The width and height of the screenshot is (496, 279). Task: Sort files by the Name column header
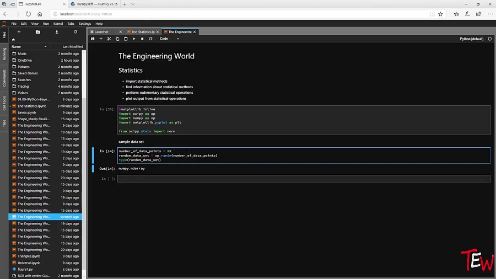coord(17,47)
